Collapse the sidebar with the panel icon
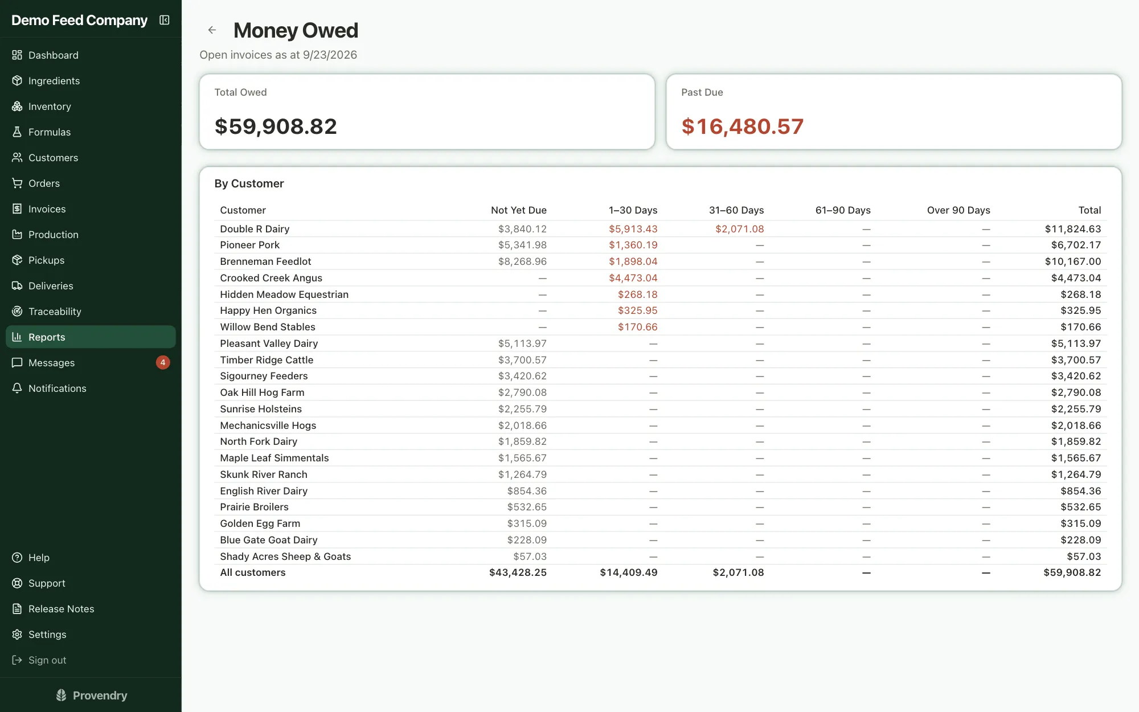The image size is (1139, 712). click(x=165, y=21)
